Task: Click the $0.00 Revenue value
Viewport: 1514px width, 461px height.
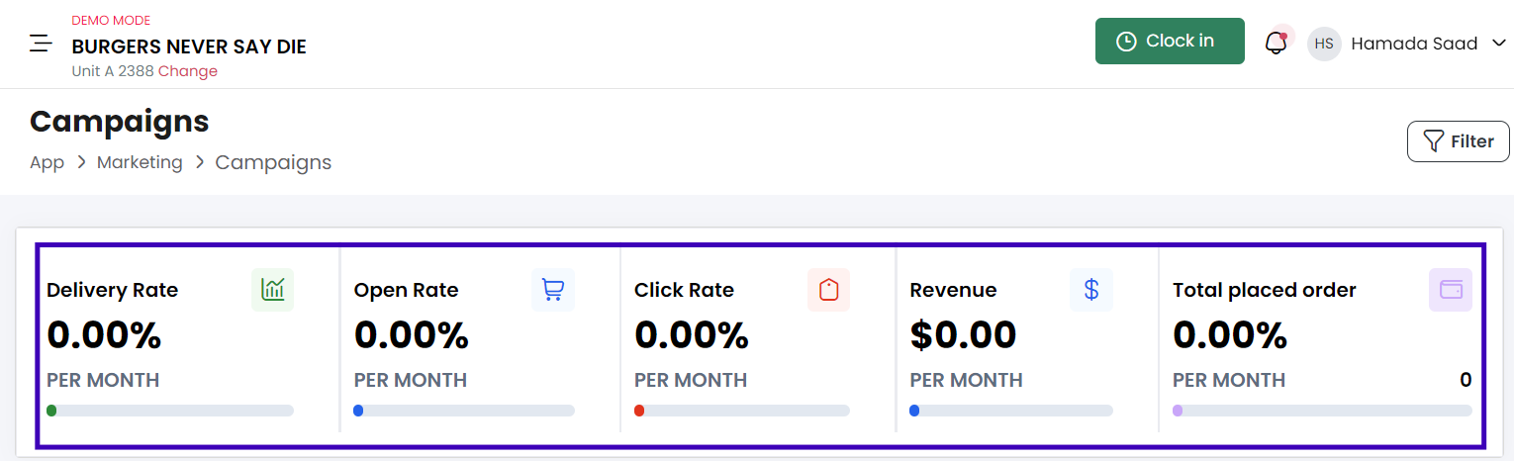Action: pyautogui.click(x=963, y=335)
